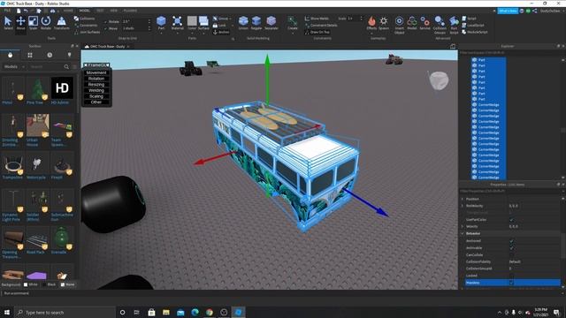
Task: Uncheck the Anchored property checkbox
Action: pyautogui.click(x=511, y=241)
